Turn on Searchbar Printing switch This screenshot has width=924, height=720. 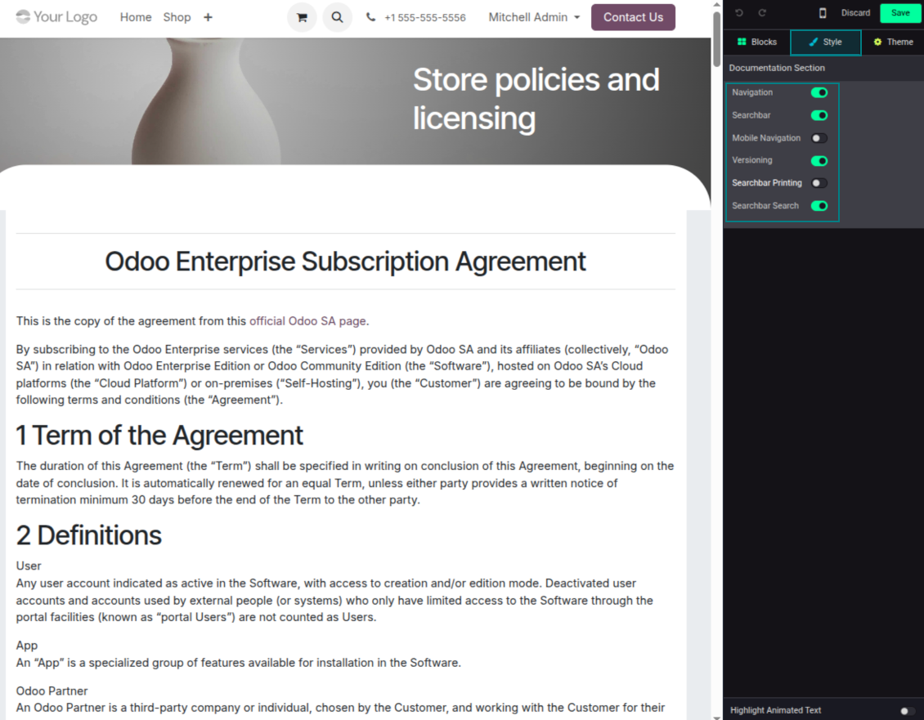(x=819, y=183)
